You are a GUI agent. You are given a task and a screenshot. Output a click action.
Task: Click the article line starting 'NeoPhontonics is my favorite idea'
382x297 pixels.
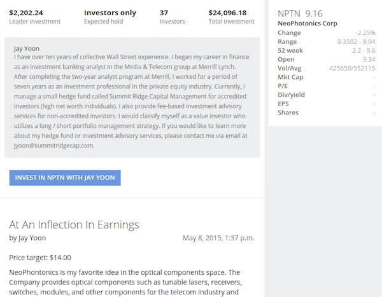(x=125, y=272)
